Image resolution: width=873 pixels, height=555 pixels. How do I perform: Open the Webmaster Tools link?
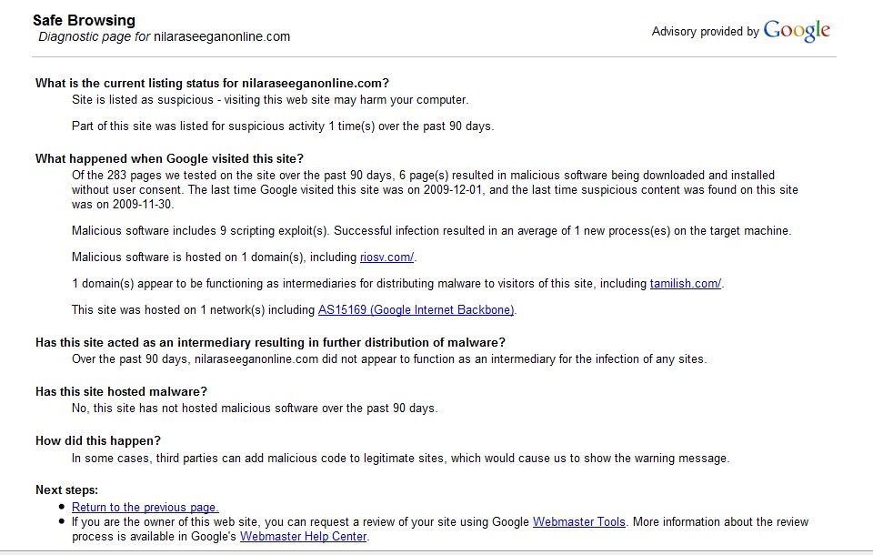pos(579,522)
